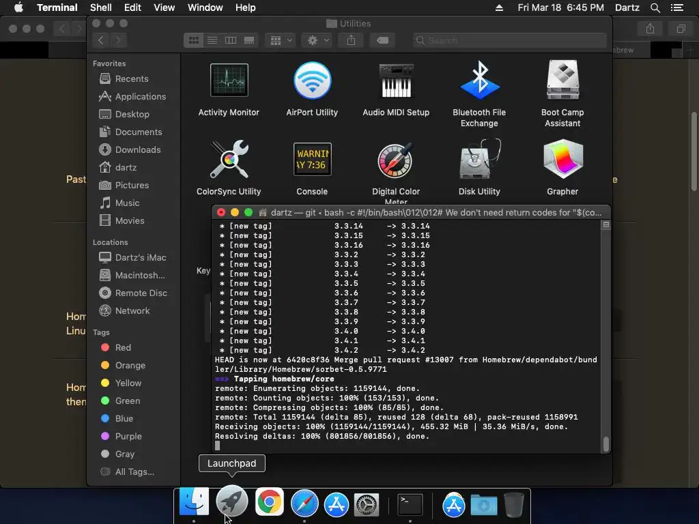Viewport: 699px width, 524px height.
Task: Click Finder icon in the Dock
Action: pyautogui.click(x=194, y=502)
